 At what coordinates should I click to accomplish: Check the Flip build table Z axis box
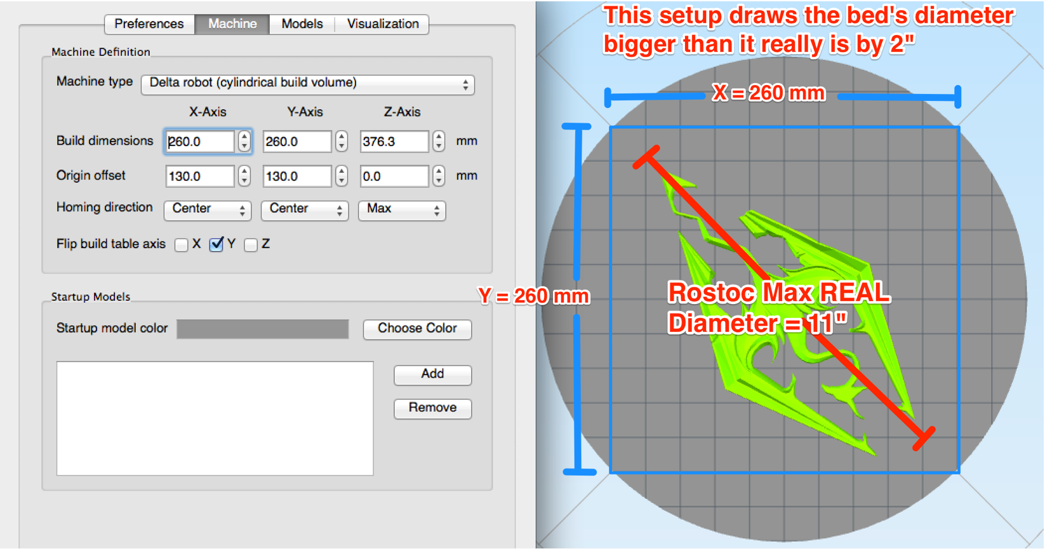click(x=251, y=245)
